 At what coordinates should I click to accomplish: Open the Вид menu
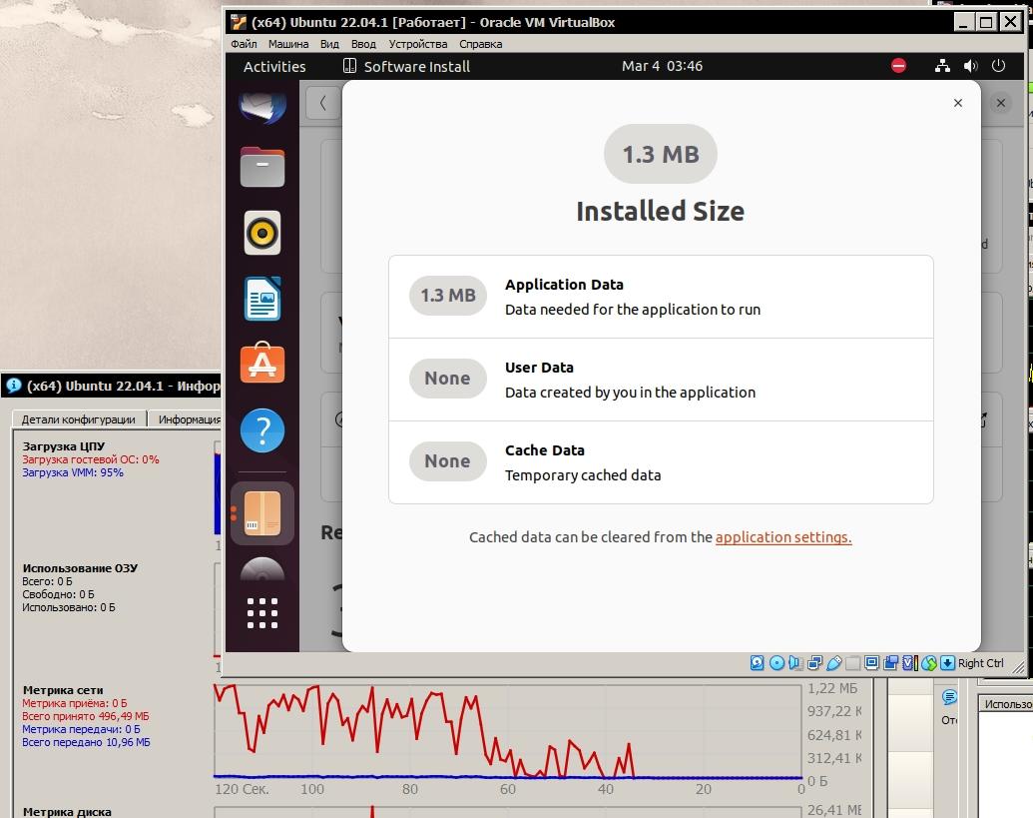[329, 44]
